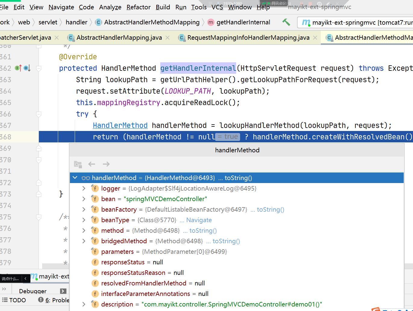The image size is (413, 311).
Task: Click back arrow in handlerMethod popup
Action: coord(92,164)
